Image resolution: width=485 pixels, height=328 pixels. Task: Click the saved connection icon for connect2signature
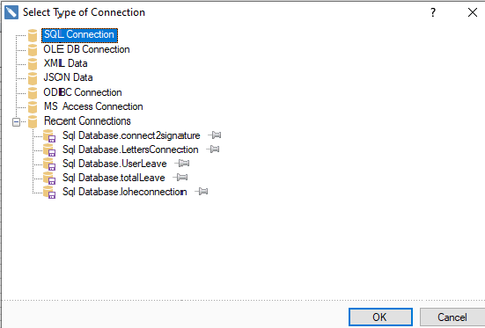(49, 135)
